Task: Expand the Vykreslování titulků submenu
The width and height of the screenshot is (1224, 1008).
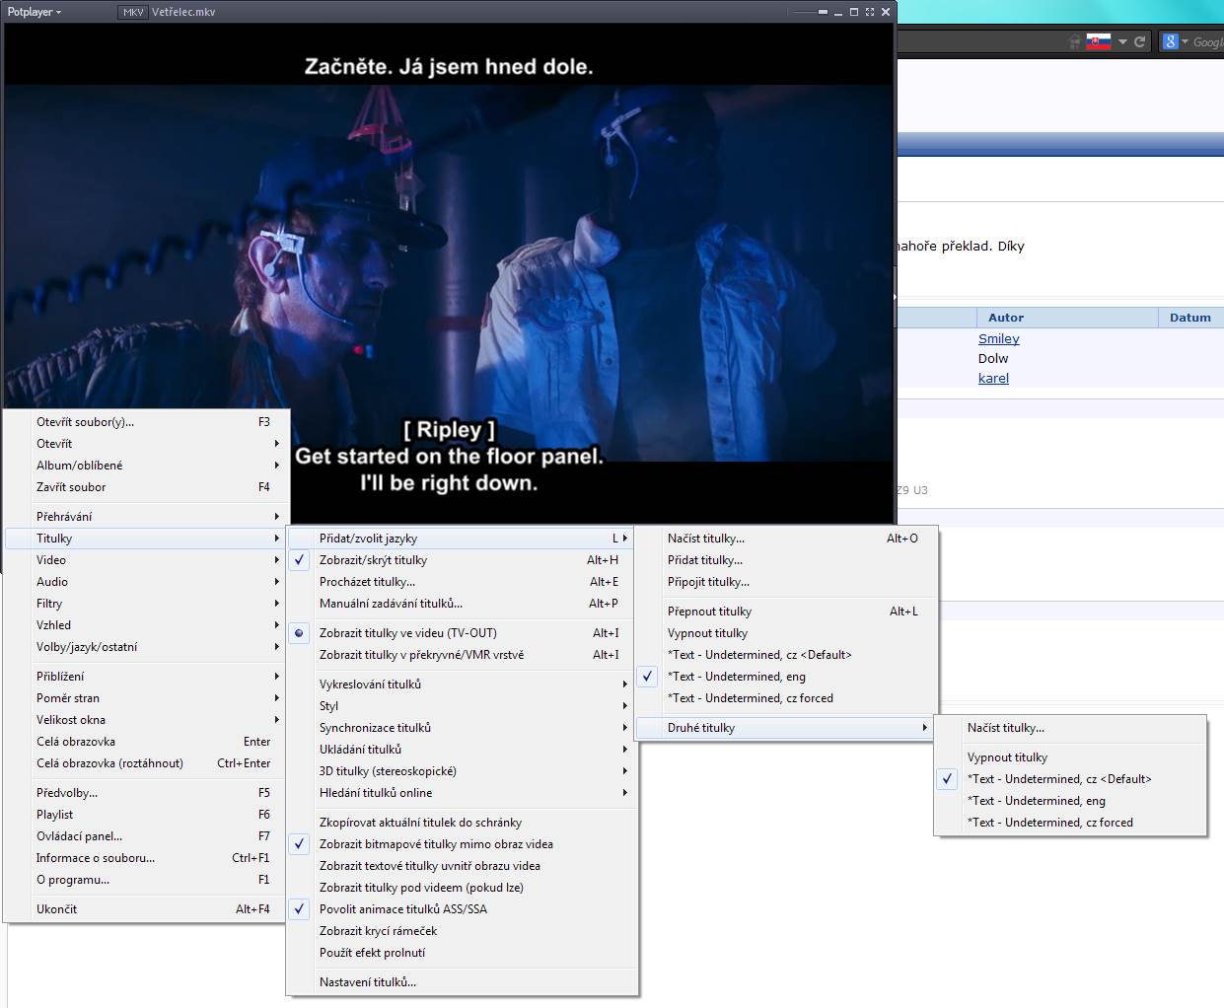Action: pyautogui.click(x=370, y=684)
